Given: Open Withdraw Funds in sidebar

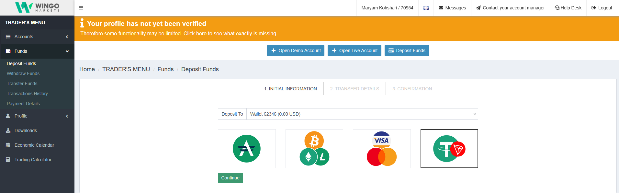Looking at the screenshot, I should [x=23, y=74].
